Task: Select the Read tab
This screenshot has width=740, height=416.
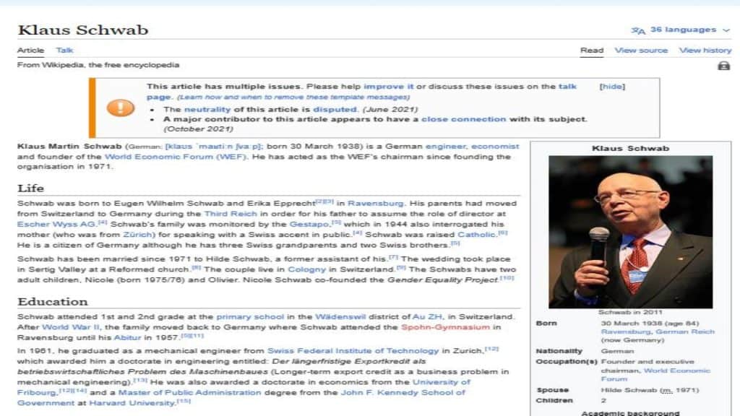Action: point(591,50)
